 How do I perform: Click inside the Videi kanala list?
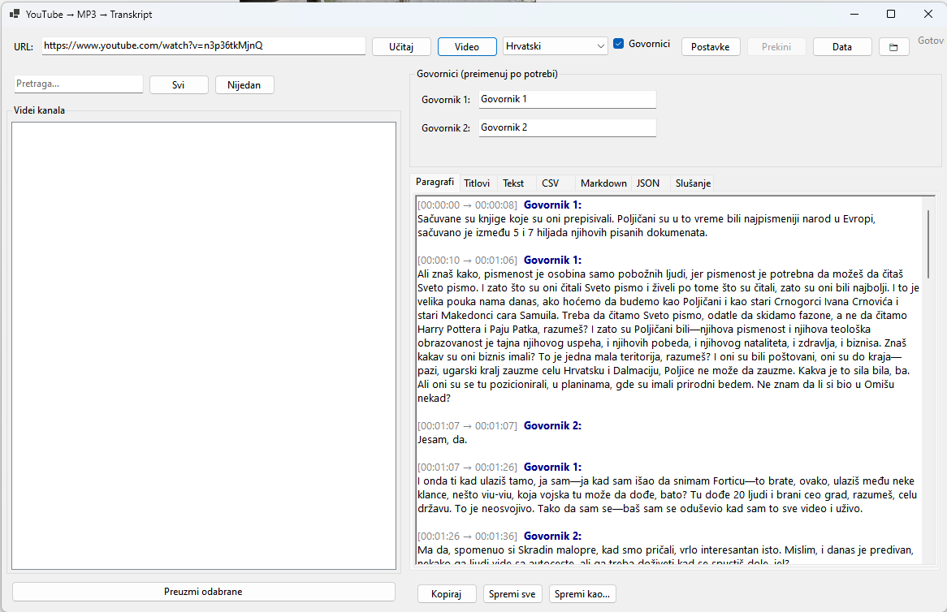(x=204, y=345)
